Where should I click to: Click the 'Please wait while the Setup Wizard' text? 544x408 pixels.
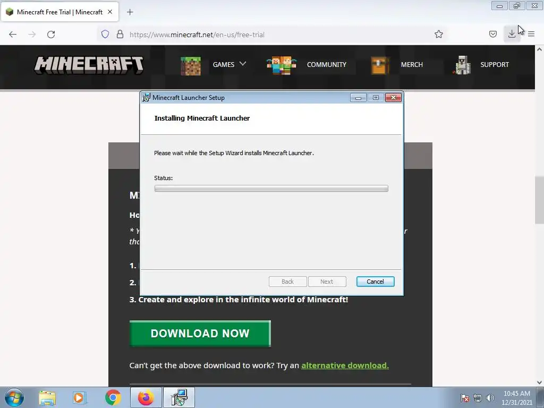(234, 153)
